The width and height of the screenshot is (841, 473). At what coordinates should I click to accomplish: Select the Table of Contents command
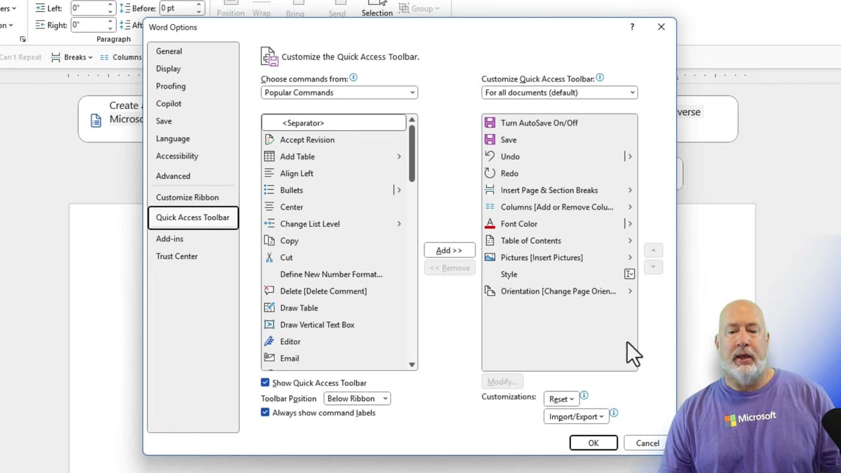tap(530, 240)
